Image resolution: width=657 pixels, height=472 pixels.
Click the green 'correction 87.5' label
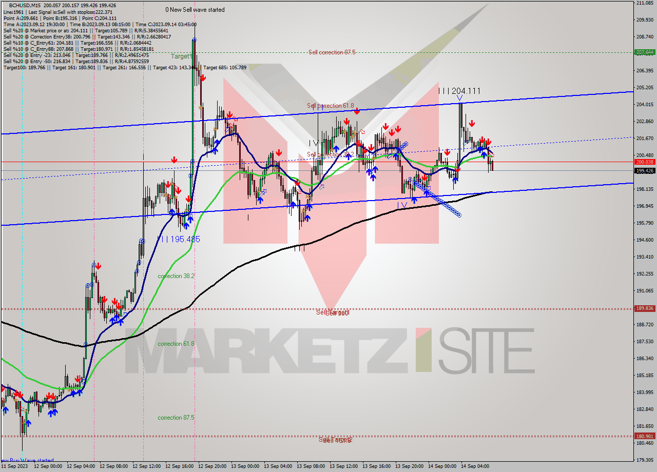176,418
